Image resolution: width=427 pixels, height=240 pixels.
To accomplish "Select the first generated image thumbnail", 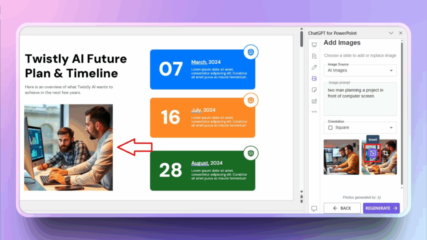I will pyautogui.click(x=341, y=157).
